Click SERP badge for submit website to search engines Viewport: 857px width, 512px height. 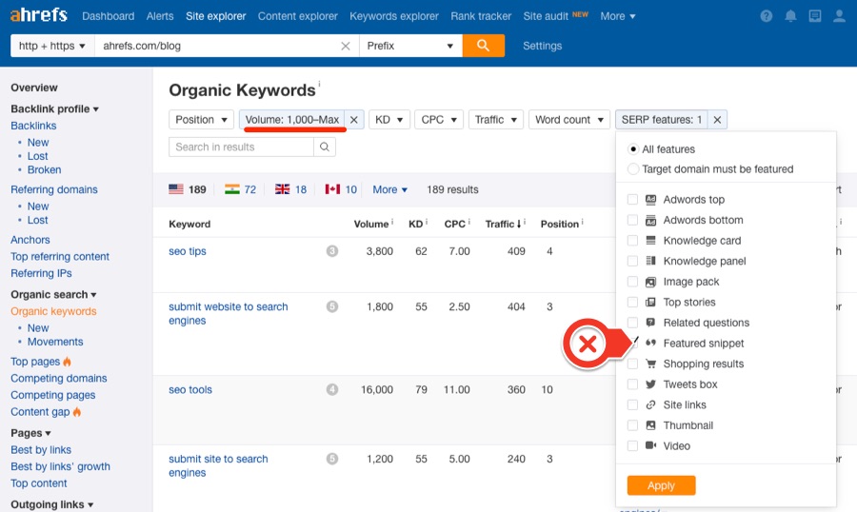(332, 306)
